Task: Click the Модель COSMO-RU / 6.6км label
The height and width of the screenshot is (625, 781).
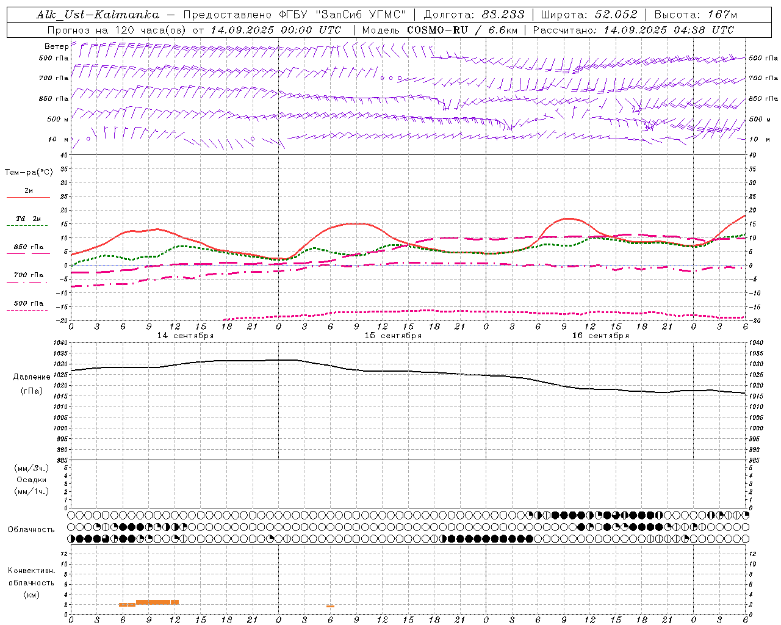Action: (x=439, y=30)
